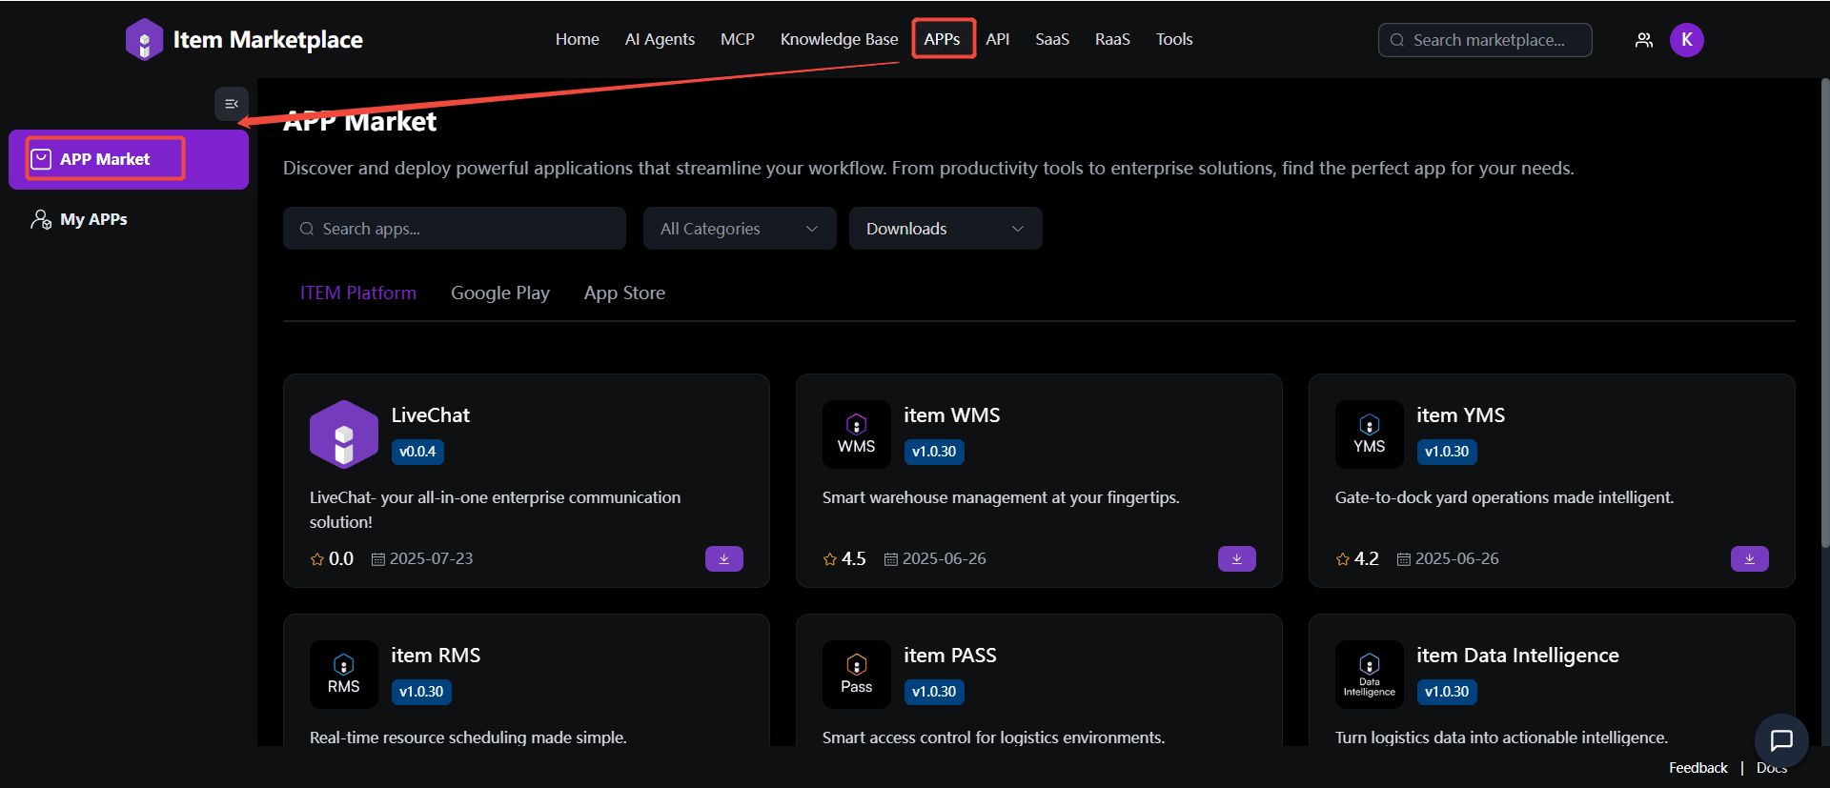Open MCP in top navigation
Image resolution: width=1830 pixels, height=788 pixels.
click(x=738, y=39)
